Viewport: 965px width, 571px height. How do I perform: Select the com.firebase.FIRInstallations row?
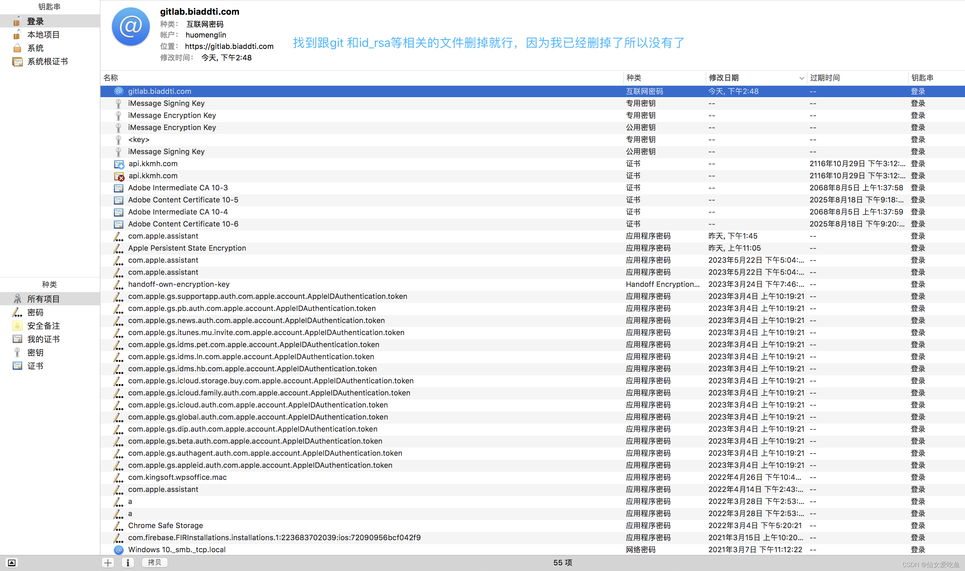coord(533,538)
